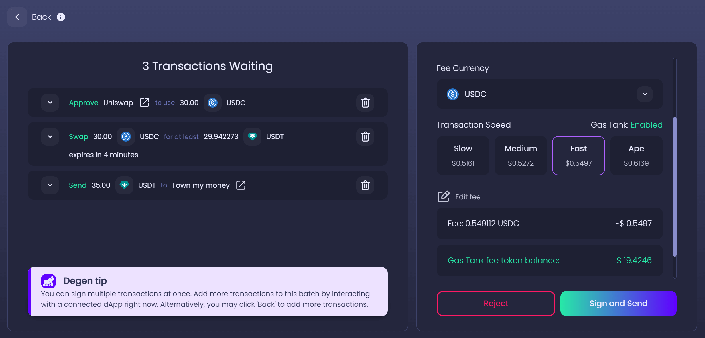Viewport: 705px width, 338px height.
Task: Click the Edit fee pencil icon
Action: (443, 196)
